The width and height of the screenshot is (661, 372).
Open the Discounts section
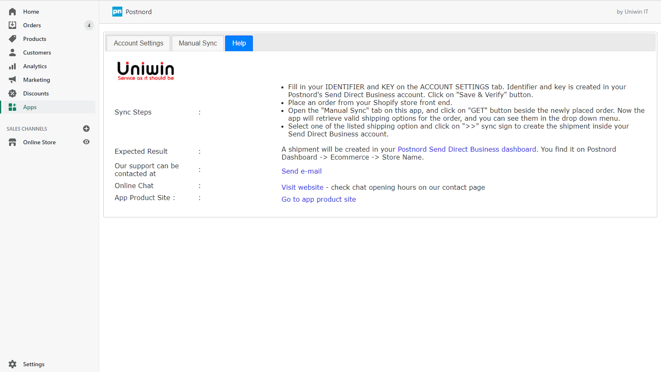36,93
